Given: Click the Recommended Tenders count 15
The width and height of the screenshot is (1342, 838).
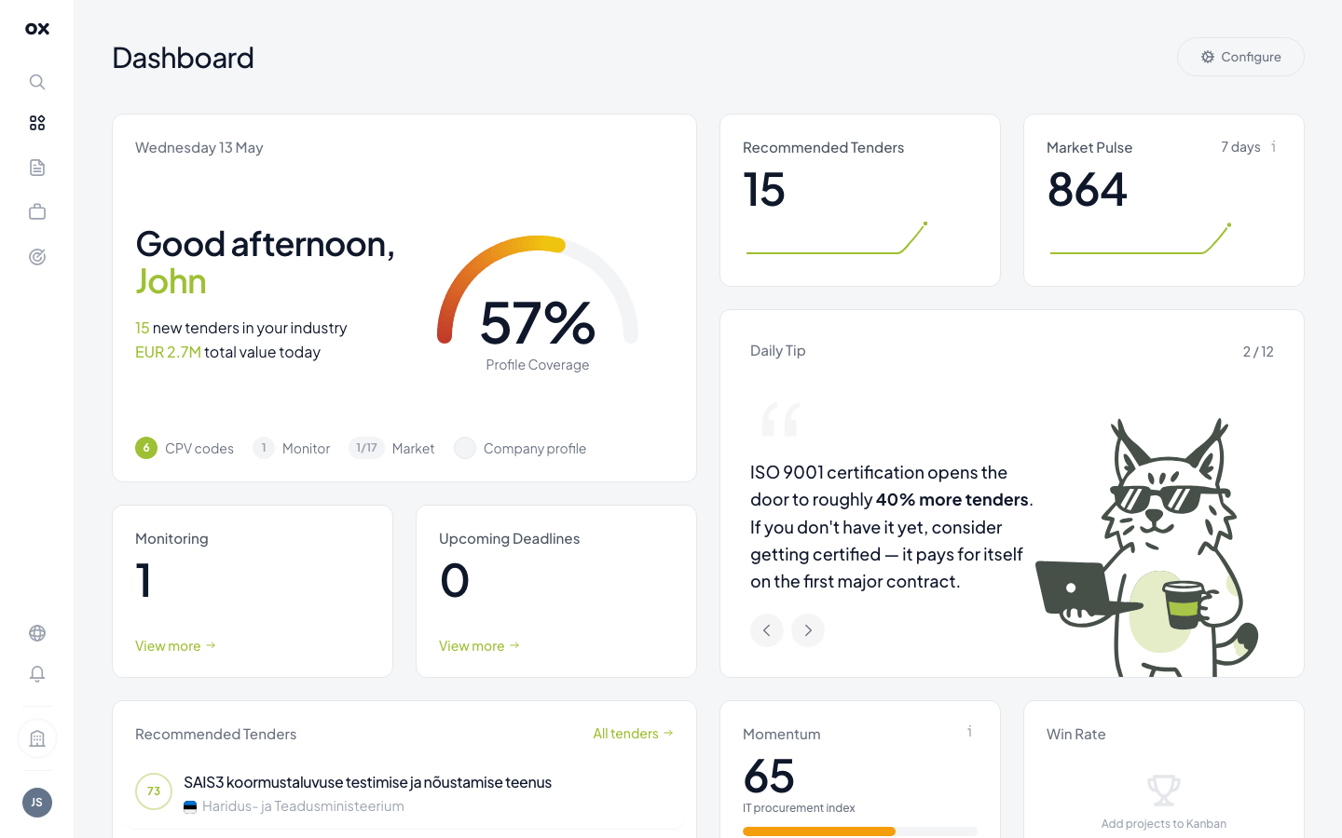Looking at the screenshot, I should [764, 190].
